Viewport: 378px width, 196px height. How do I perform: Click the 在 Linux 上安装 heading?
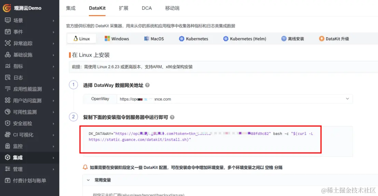pos(90,55)
